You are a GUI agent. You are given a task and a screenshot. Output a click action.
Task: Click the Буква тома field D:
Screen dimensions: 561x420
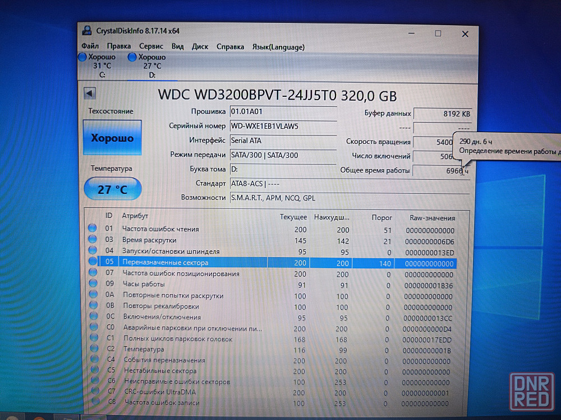283,169
